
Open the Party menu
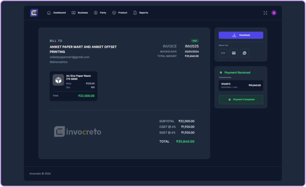click(100, 13)
